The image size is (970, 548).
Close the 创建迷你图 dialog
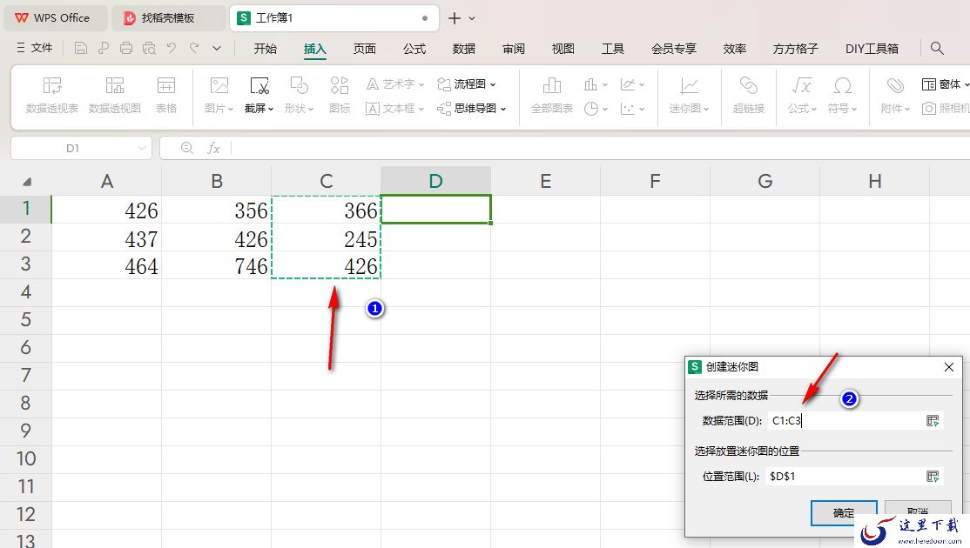(949, 367)
